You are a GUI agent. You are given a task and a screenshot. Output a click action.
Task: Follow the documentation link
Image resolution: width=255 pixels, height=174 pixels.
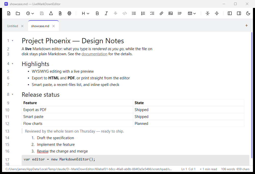(x=94, y=54)
